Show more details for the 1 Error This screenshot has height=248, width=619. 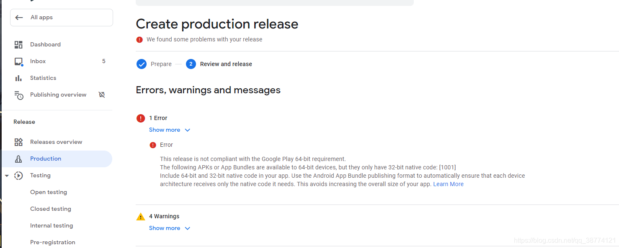point(165,130)
